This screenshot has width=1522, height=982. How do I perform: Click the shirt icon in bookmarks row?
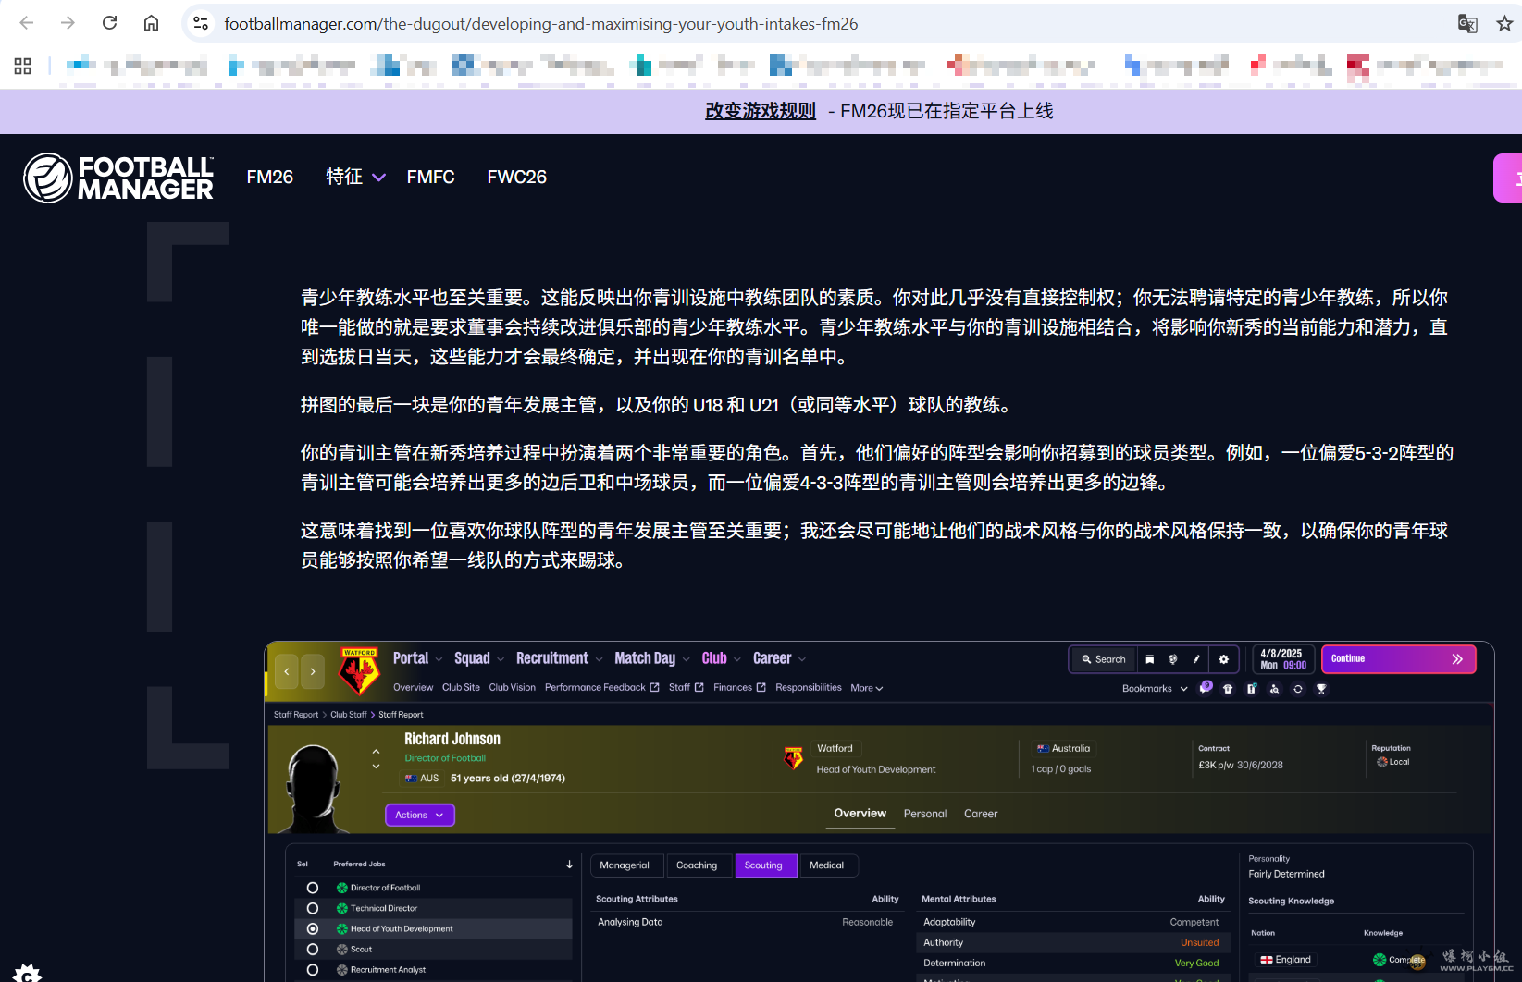click(1228, 689)
